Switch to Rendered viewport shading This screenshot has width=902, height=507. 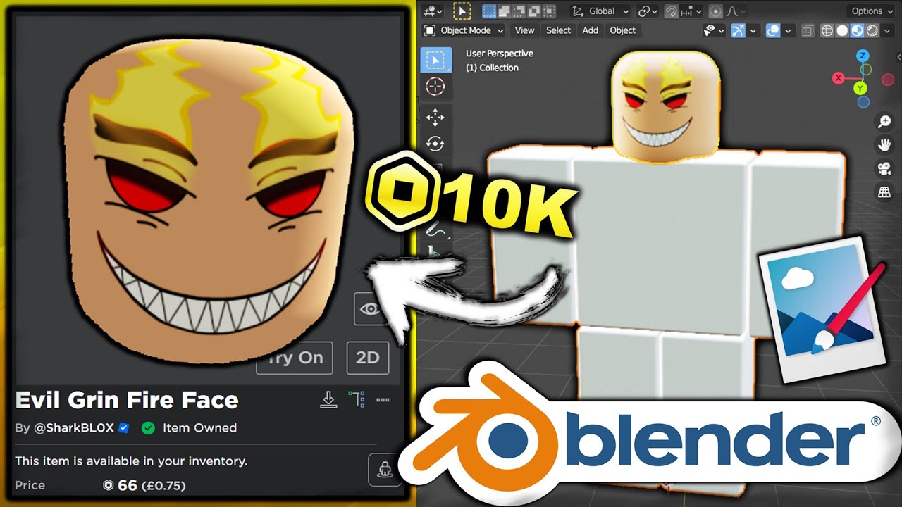coord(872,30)
